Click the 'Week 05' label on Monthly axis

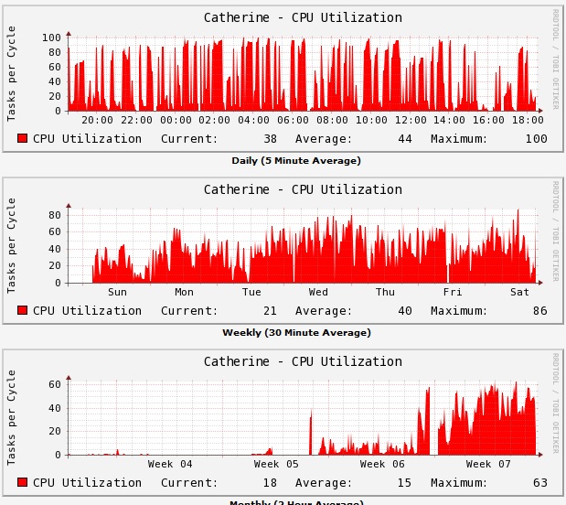tap(276, 464)
